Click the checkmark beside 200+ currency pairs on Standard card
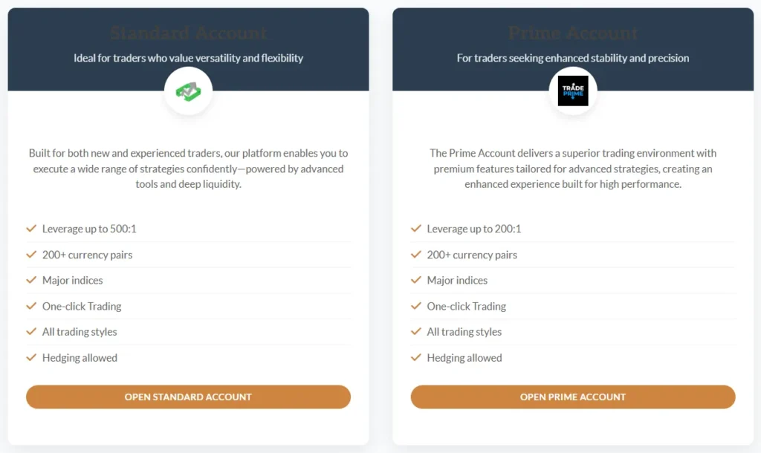This screenshot has height=453, width=761. click(31, 255)
